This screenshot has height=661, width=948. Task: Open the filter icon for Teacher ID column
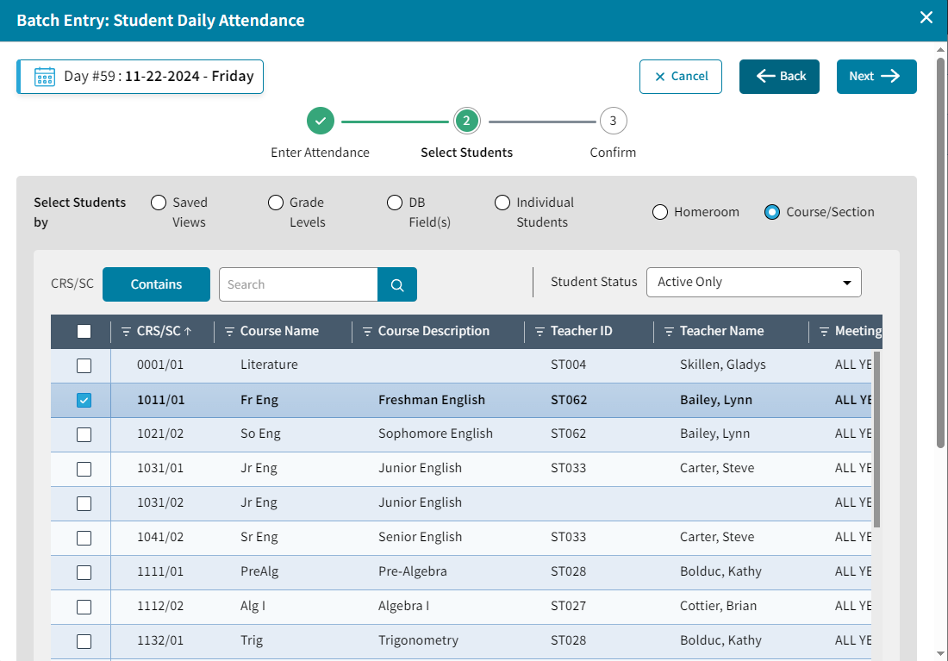(539, 332)
